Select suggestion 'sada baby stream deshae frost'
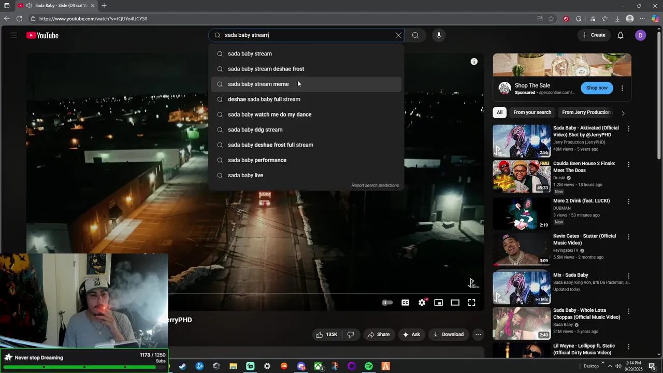 (306, 69)
